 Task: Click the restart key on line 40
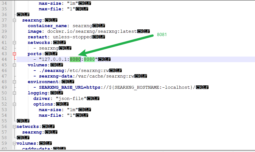point(38,37)
